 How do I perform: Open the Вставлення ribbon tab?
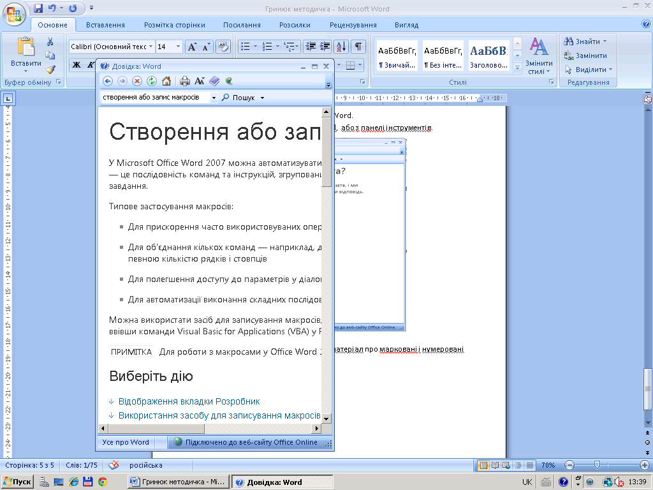(x=105, y=25)
